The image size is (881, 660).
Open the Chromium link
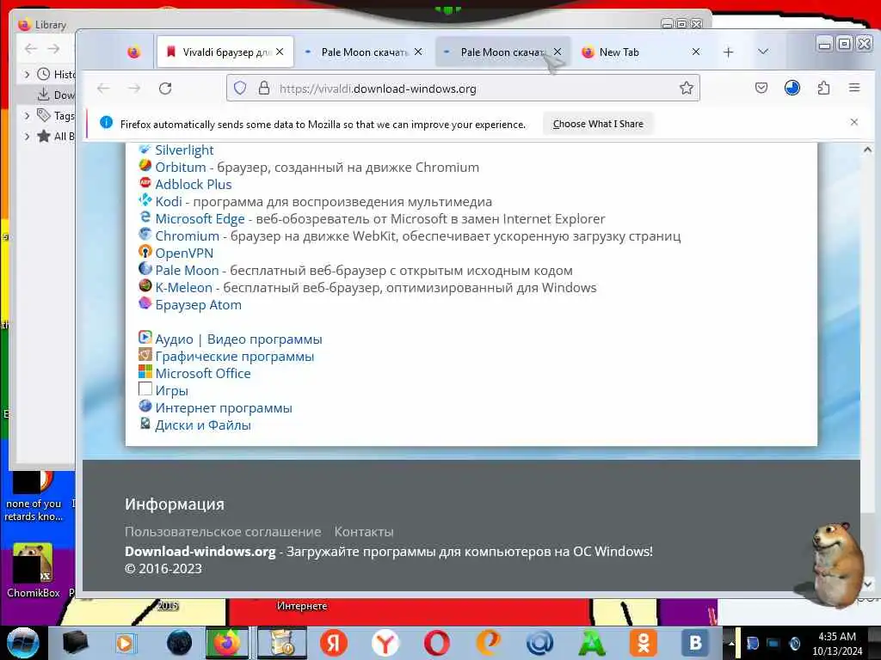point(187,236)
